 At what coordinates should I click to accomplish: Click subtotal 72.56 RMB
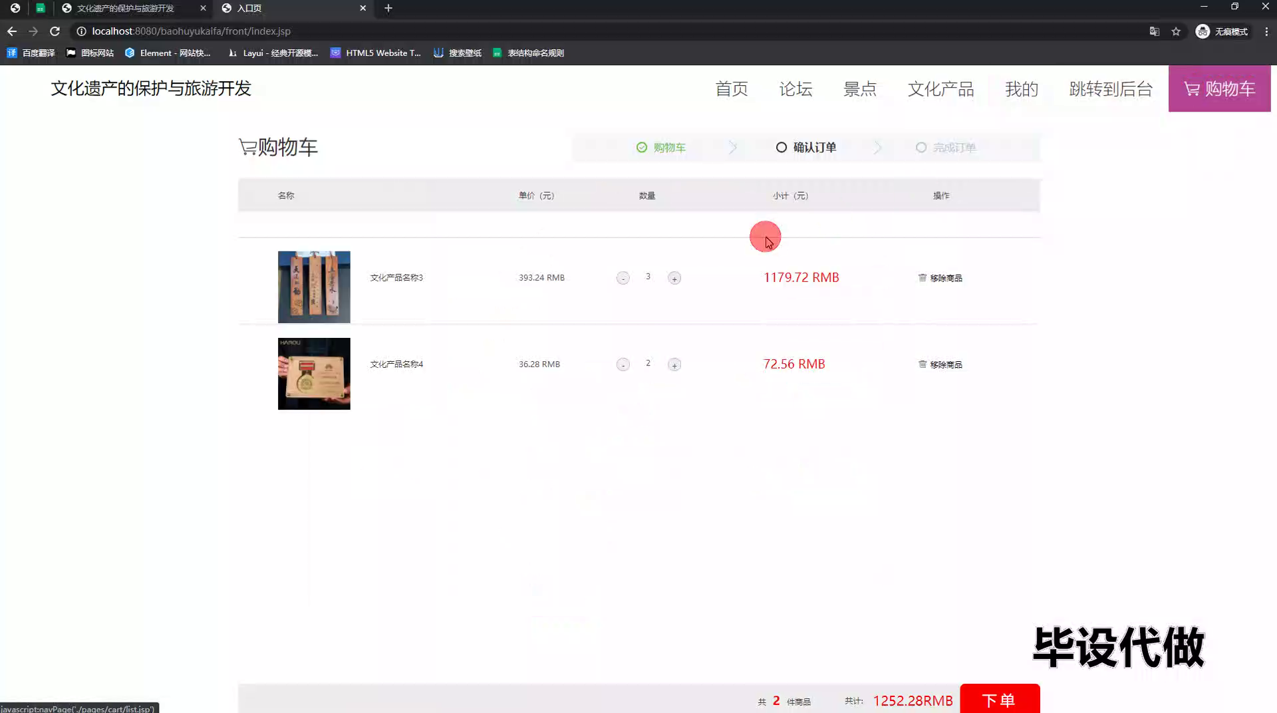794,364
